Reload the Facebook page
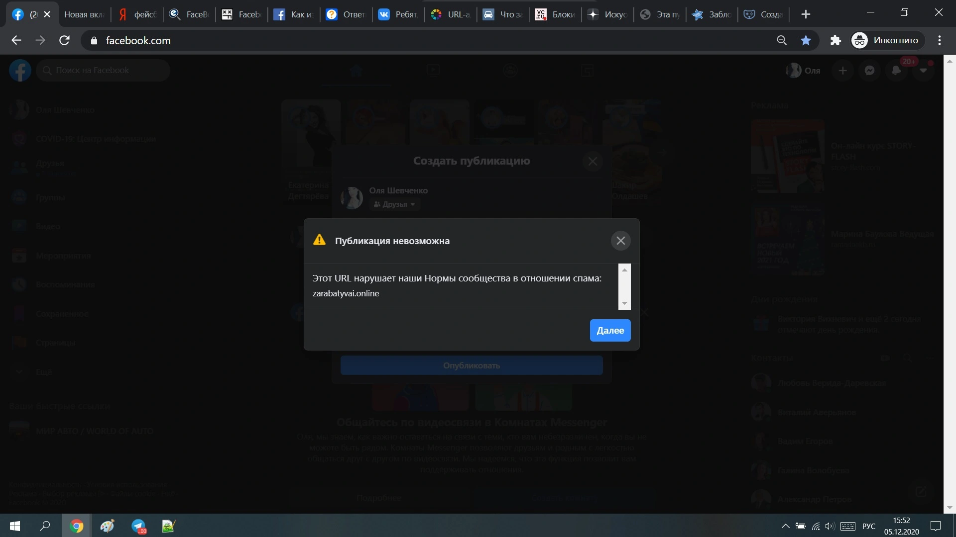Image resolution: width=956 pixels, height=537 pixels. (x=64, y=40)
